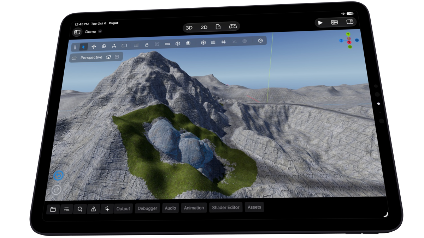Image resolution: width=424 pixels, height=238 pixels.
Task: Open transform settings sliders icon
Action: coord(213,42)
